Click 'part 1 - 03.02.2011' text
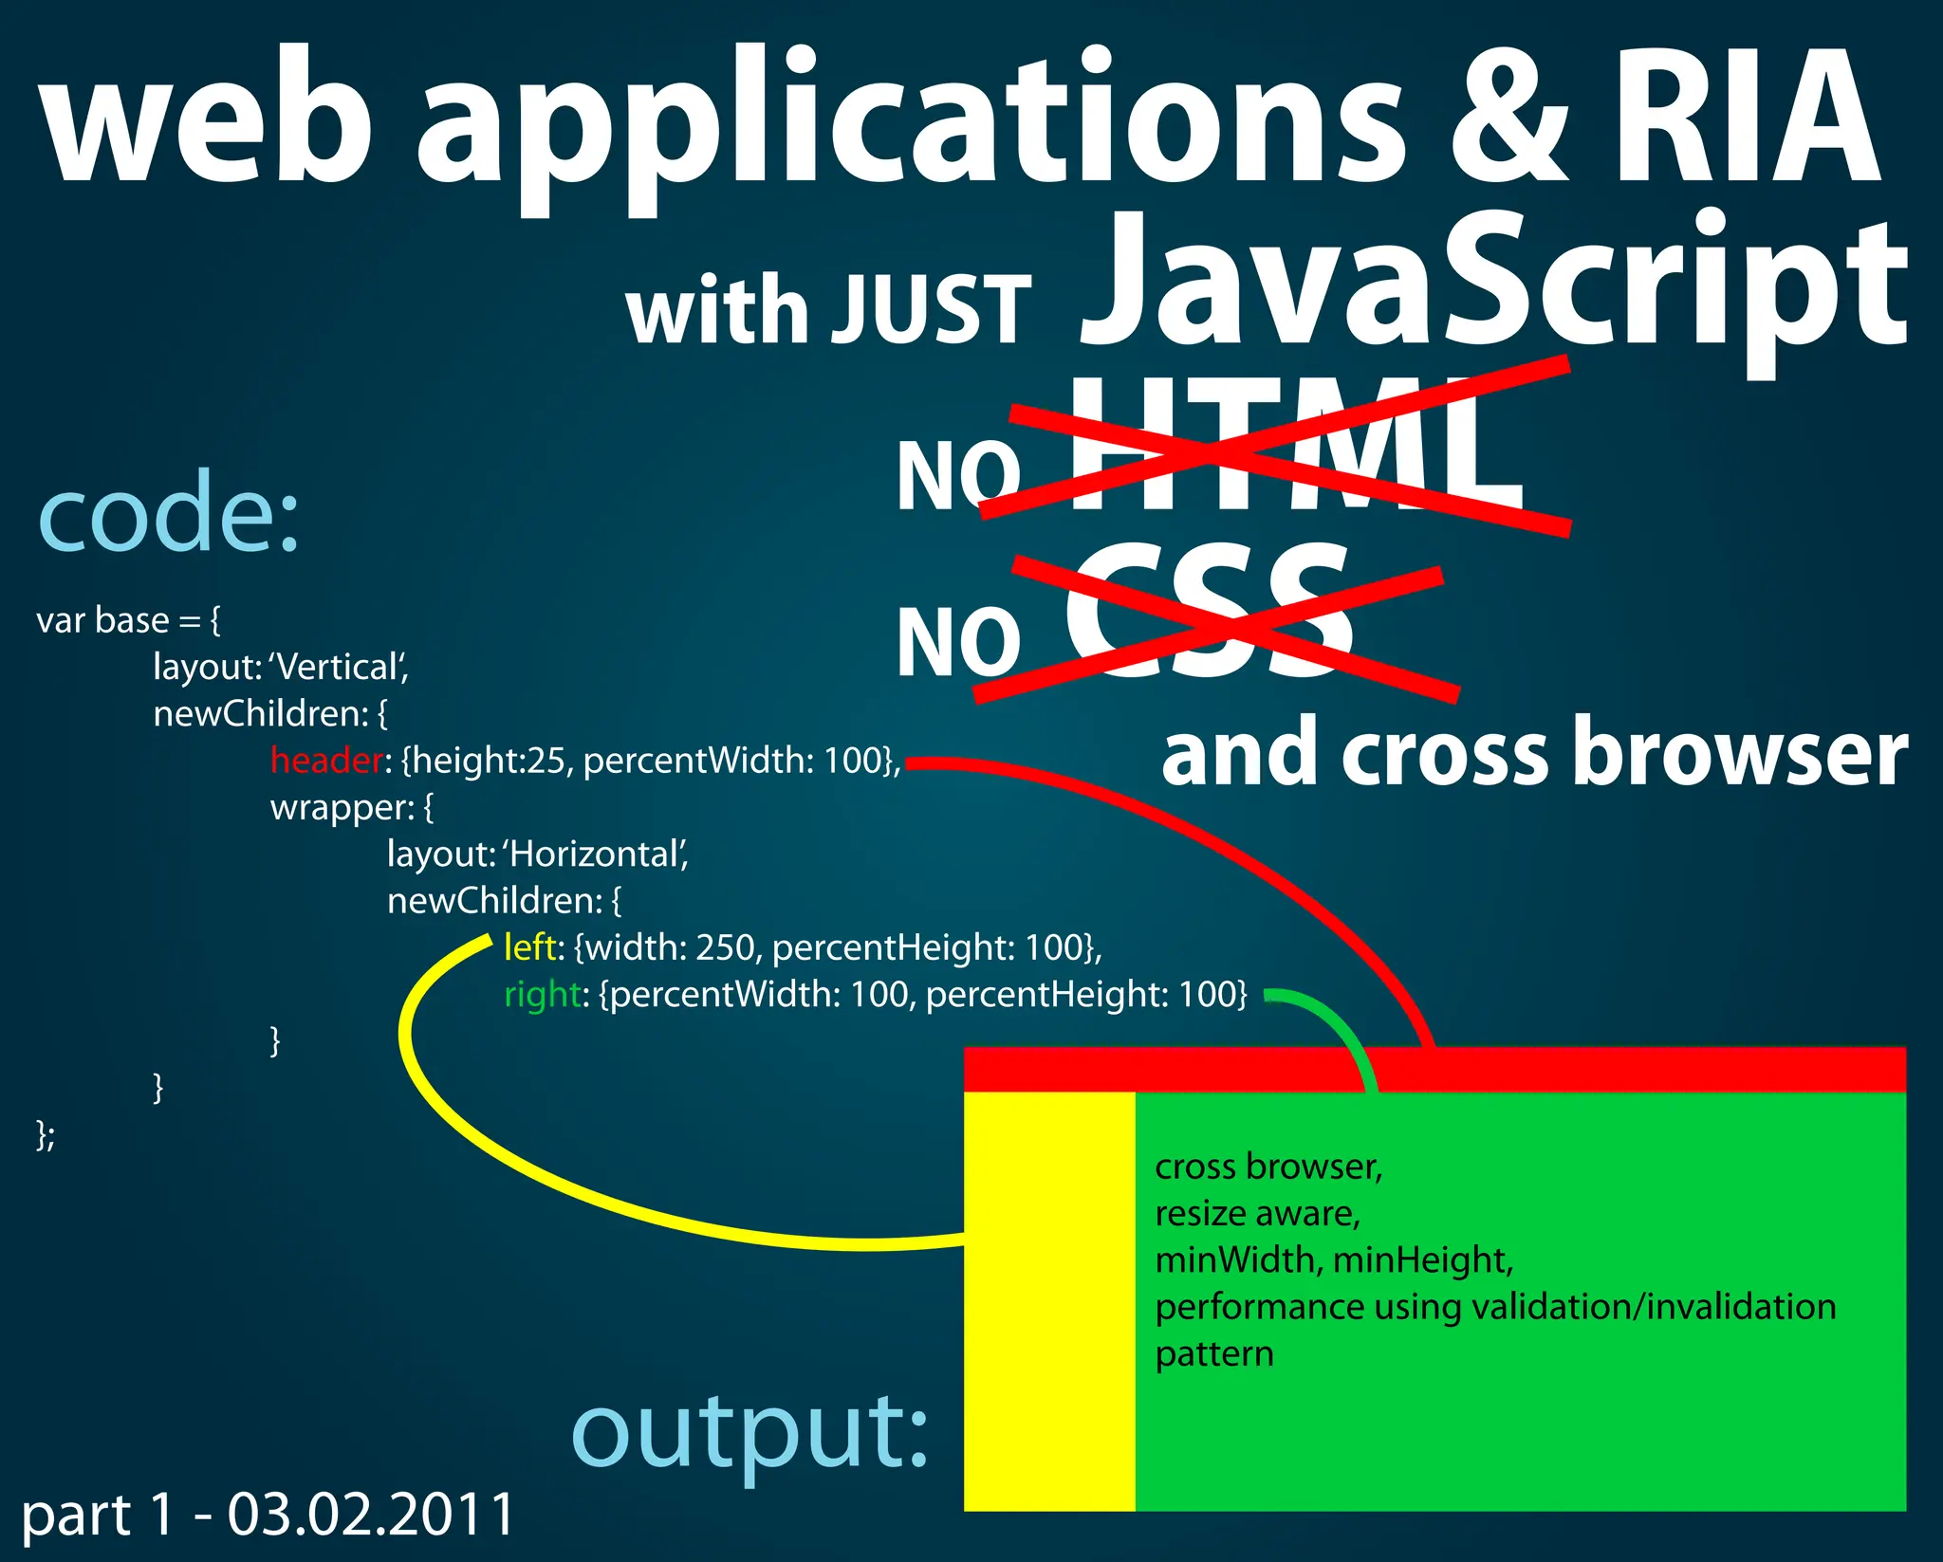The image size is (1943, 1562). [268, 1514]
